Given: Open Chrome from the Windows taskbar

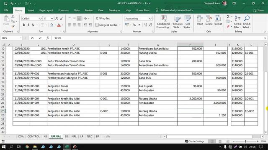Looking at the screenshot, I should click(27, 147).
